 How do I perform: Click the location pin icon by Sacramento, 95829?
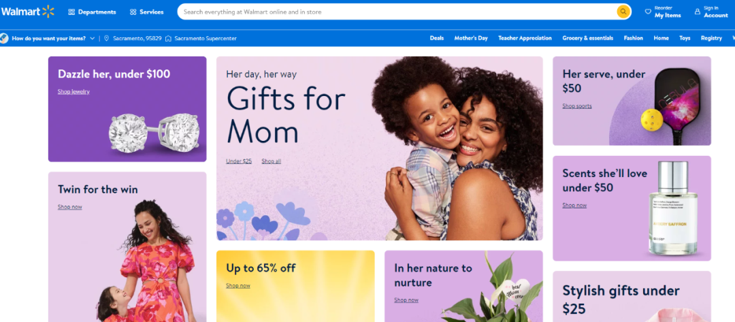(106, 38)
